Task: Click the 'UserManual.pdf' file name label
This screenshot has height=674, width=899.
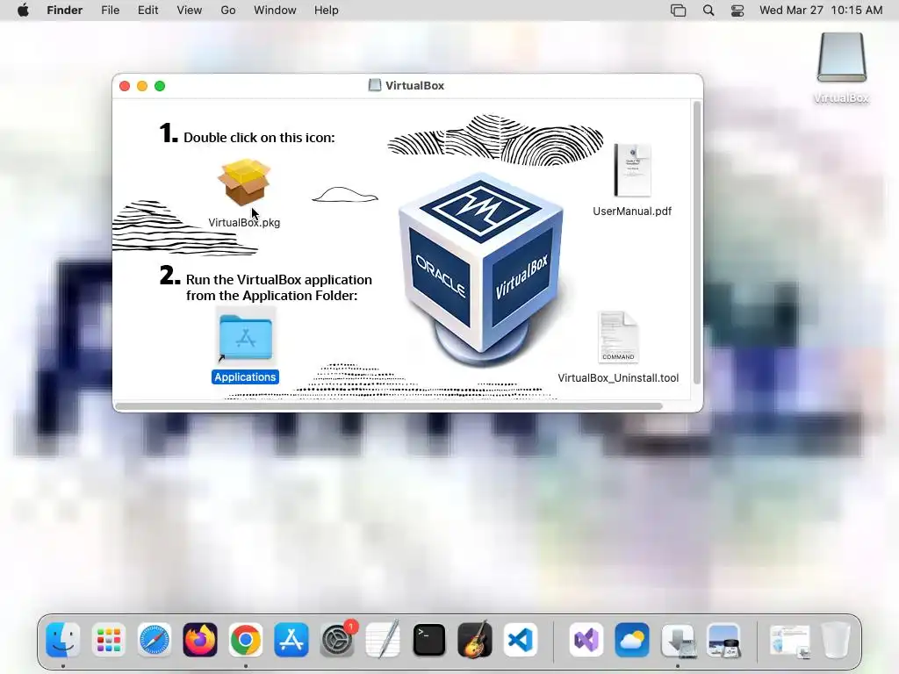Action: click(x=632, y=211)
